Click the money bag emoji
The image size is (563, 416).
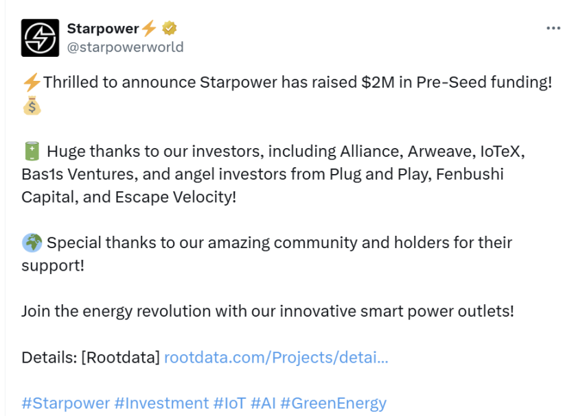(x=32, y=106)
